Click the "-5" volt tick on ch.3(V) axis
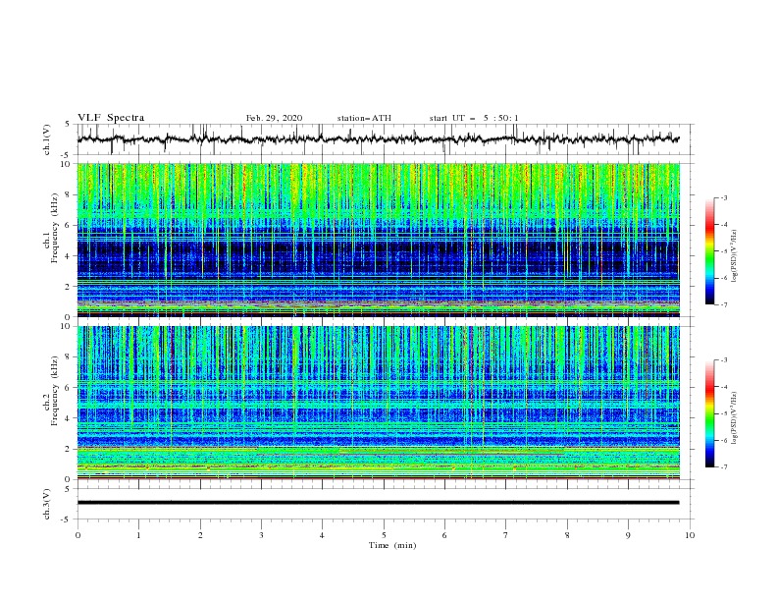Screen dimensions: 777x601 click(x=65, y=519)
